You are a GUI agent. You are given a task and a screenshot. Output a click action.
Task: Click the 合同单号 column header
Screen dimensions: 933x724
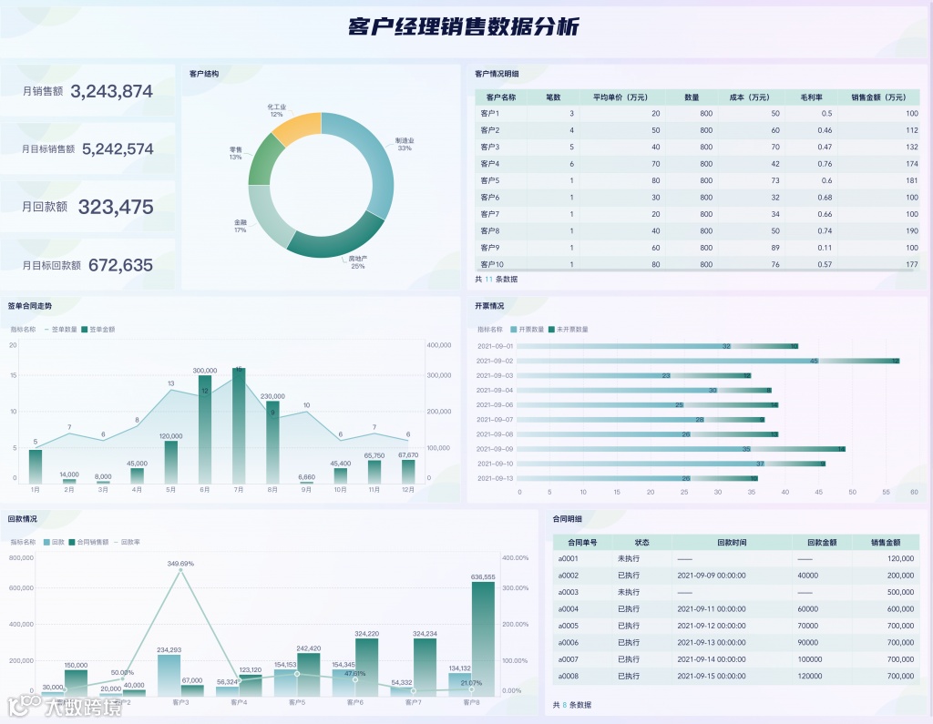(582, 543)
